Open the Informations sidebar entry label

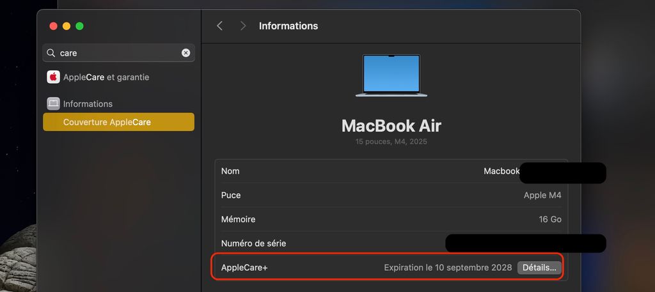pos(88,104)
